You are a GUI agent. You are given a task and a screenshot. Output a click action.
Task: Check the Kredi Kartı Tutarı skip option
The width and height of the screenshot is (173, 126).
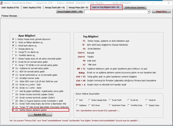click(x=110, y=105)
